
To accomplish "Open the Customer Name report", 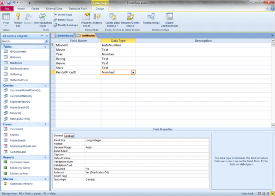I will point(20,162).
